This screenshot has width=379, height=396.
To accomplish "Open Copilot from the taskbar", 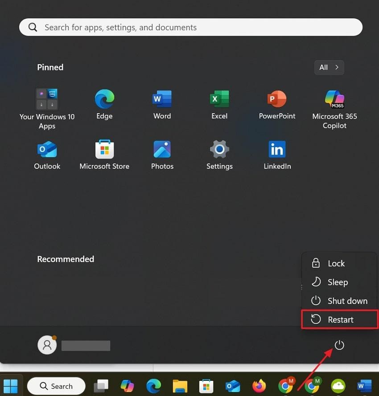I will pos(128,386).
